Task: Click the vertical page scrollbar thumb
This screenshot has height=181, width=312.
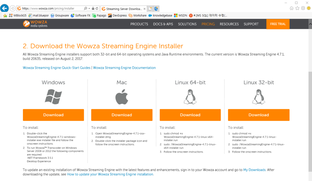Action: click(x=310, y=121)
